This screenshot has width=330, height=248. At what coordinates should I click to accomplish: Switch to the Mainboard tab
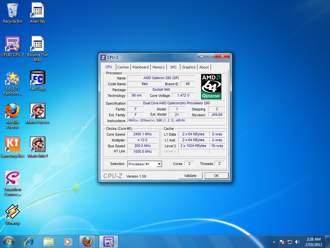coord(141,67)
